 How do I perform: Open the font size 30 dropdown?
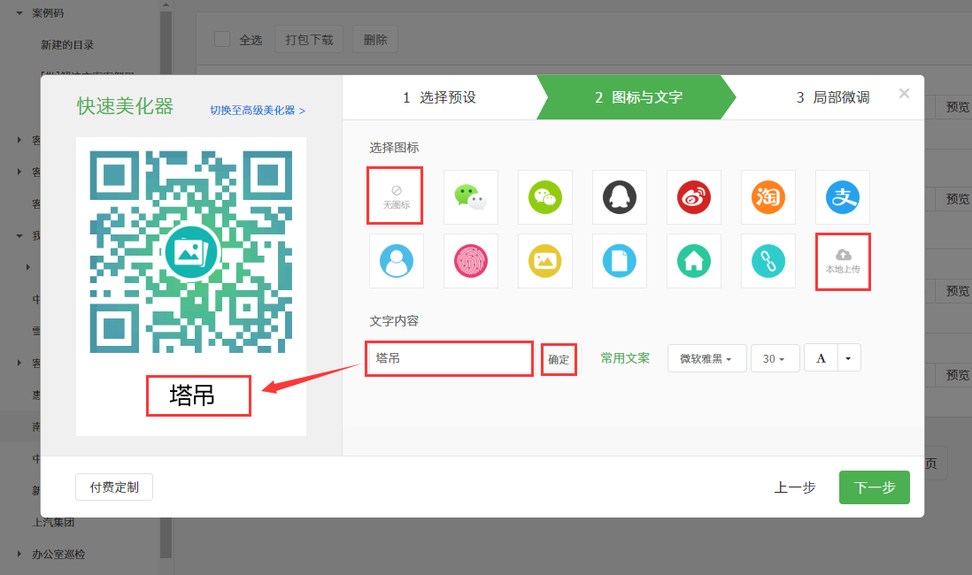click(x=775, y=358)
